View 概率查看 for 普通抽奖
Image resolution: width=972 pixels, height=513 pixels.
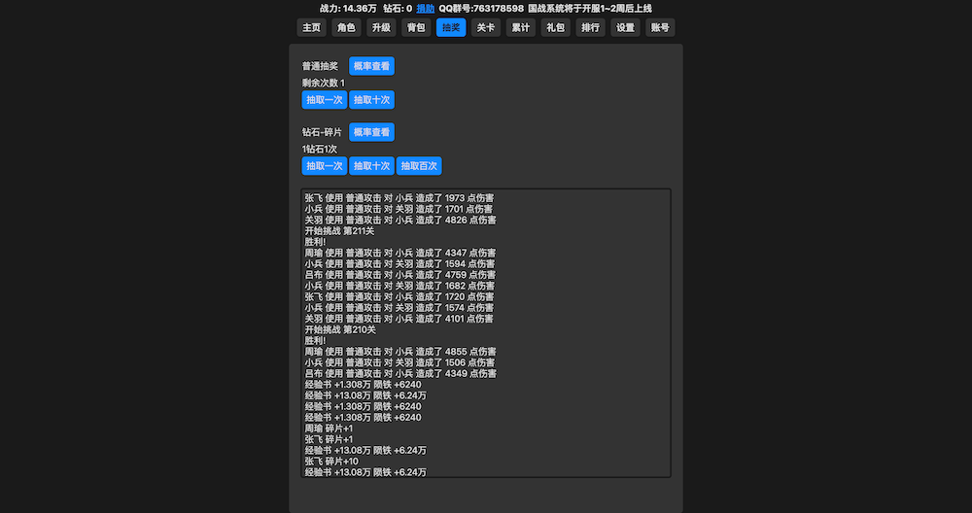pos(371,66)
